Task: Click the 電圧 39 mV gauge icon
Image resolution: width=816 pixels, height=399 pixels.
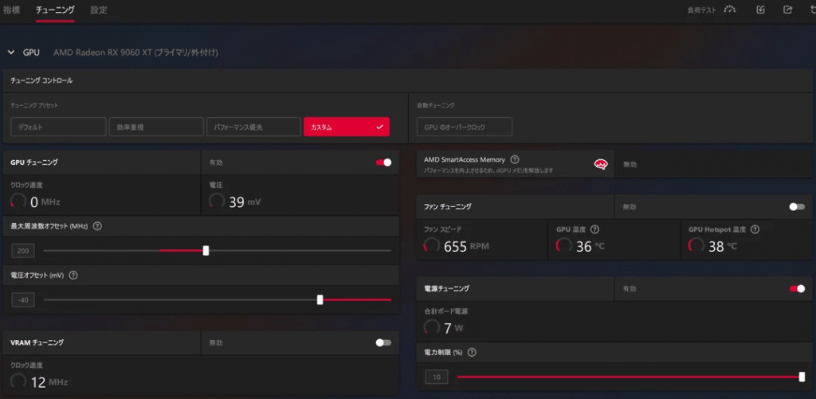Action: coord(217,201)
